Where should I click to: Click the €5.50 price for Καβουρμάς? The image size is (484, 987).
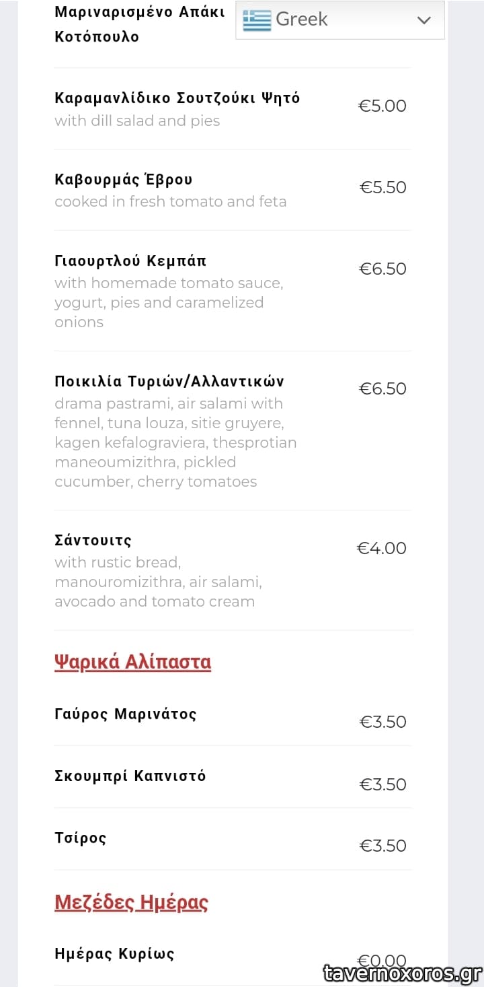click(x=383, y=187)
